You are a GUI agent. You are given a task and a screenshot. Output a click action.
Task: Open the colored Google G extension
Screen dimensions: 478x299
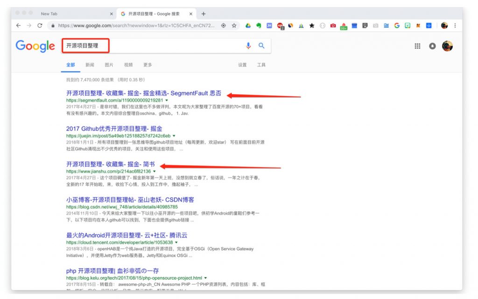tap(397, 26)
